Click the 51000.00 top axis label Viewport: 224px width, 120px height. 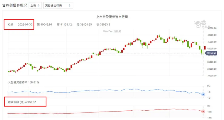(x=212, y=28)
